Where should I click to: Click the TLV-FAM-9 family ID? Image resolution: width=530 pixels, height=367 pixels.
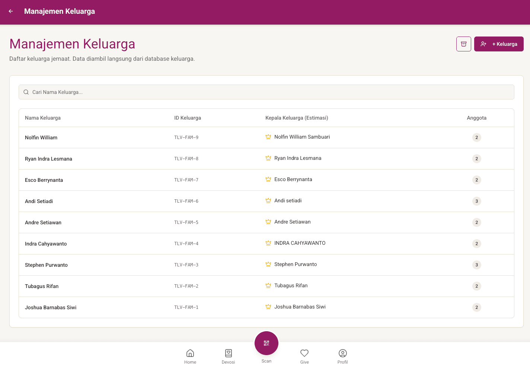click(186, 137)
